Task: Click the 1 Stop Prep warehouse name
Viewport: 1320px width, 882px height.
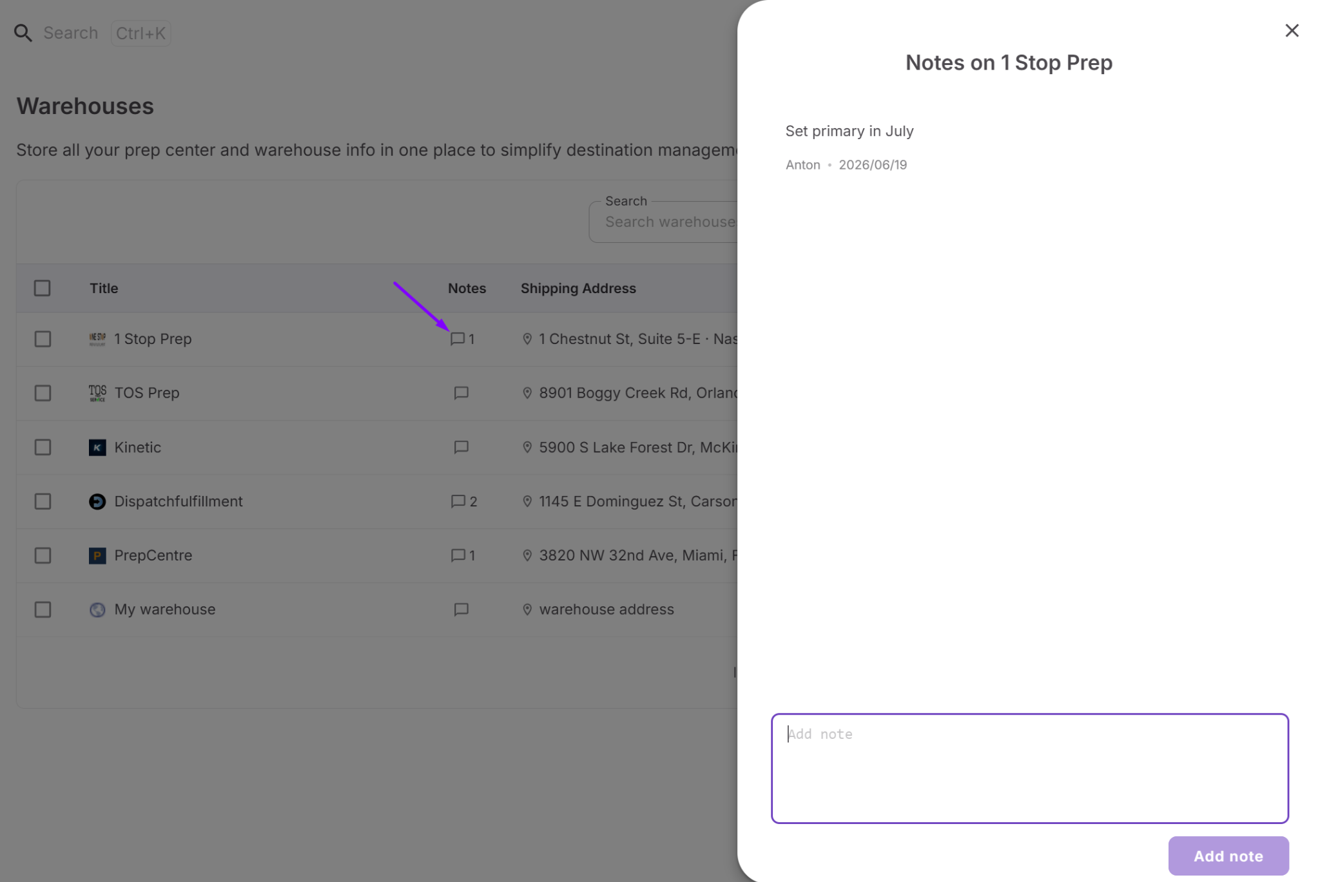Action: click(153, 339)
